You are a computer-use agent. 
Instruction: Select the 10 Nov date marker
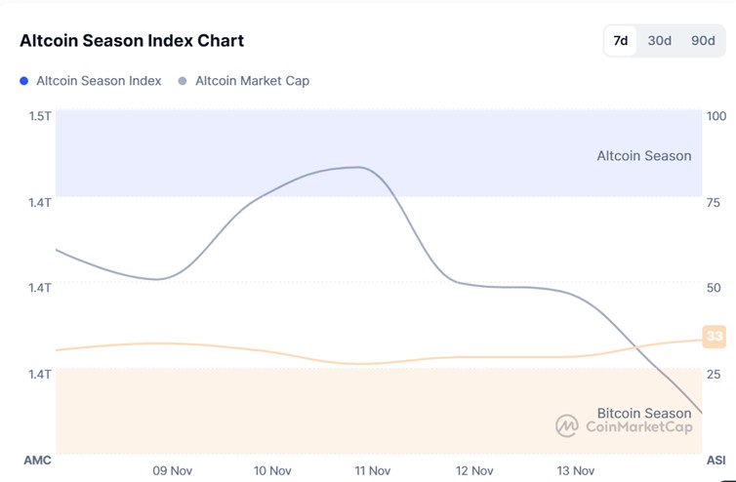pyautogui.click(x=272, y=470)
